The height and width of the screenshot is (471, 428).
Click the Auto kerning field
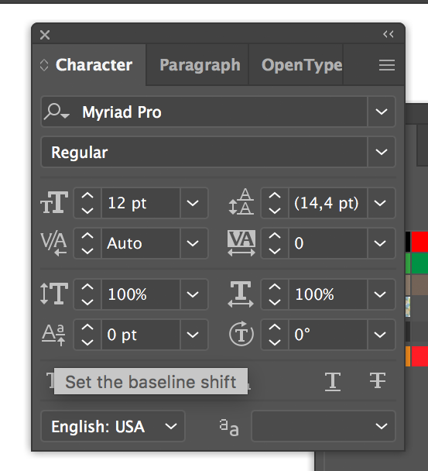pyautogui.click(x=141, y=243)
